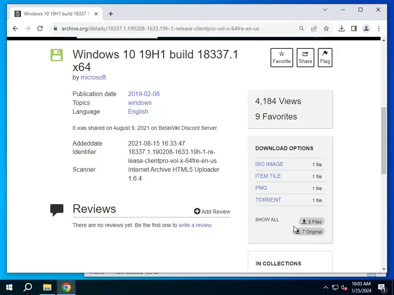This screenshot has width=394, height=295.
Task: View site information lock icon
Action: [55, 28]
